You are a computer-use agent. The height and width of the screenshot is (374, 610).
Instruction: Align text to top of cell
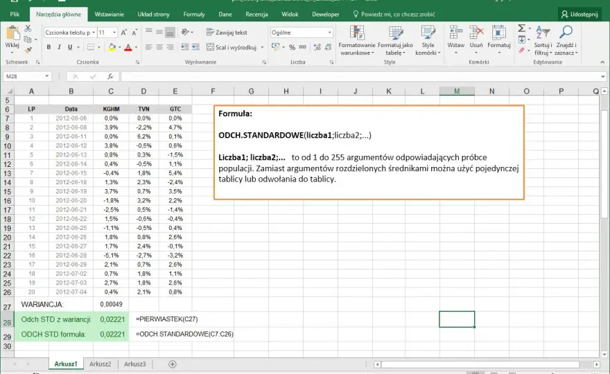click(x=148, y=33)
